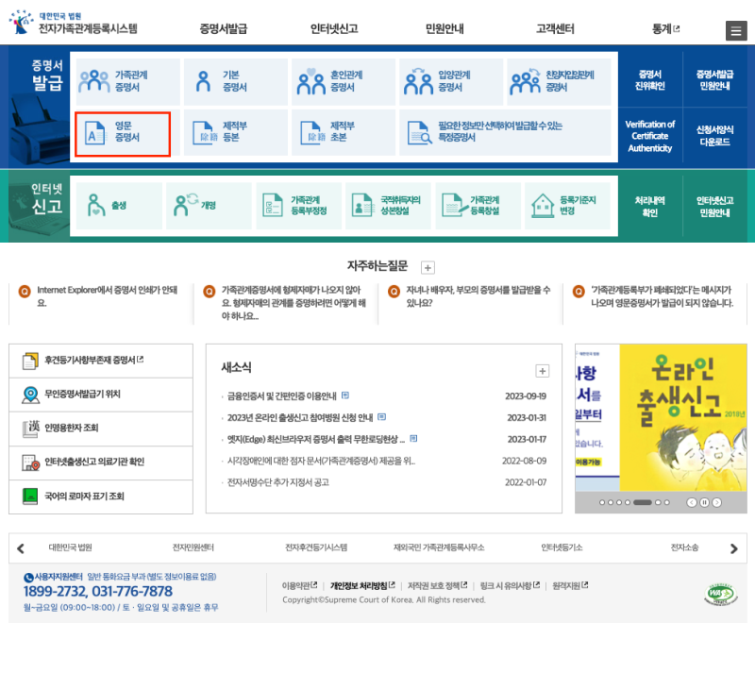Open 금융인증서 및 간편인증 이용안내 notice
The image size is (755, 690).
(x=281, y=395)
